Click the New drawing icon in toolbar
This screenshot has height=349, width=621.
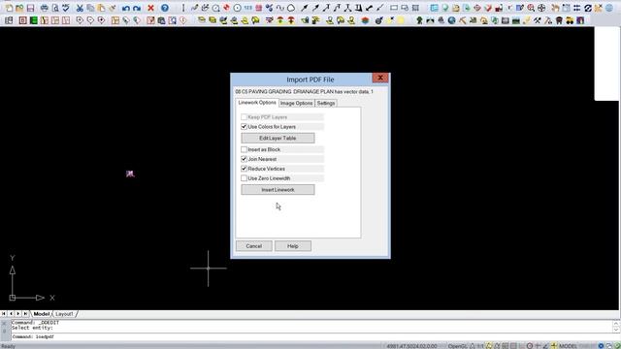point(9,8)
